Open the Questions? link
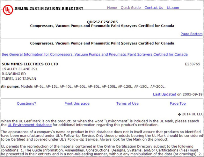 (26, 104)
